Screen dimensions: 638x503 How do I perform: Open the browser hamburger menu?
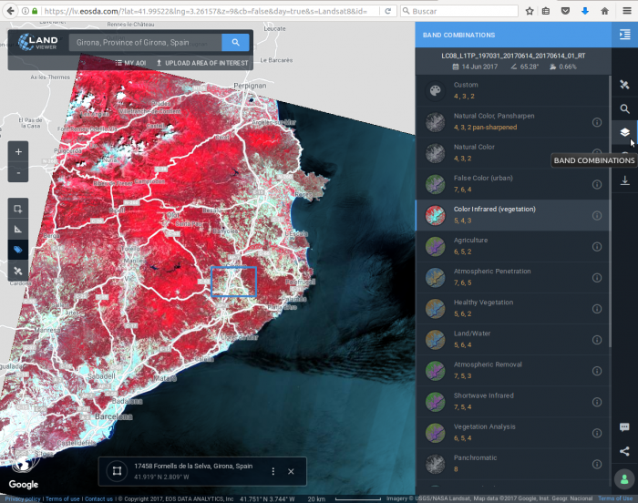pos(627,11)
